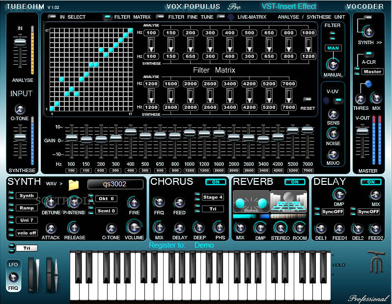Click the 5200 Hz gain fader
The image size is (392, 304).
pyautogui.click(x=292, y=130)
